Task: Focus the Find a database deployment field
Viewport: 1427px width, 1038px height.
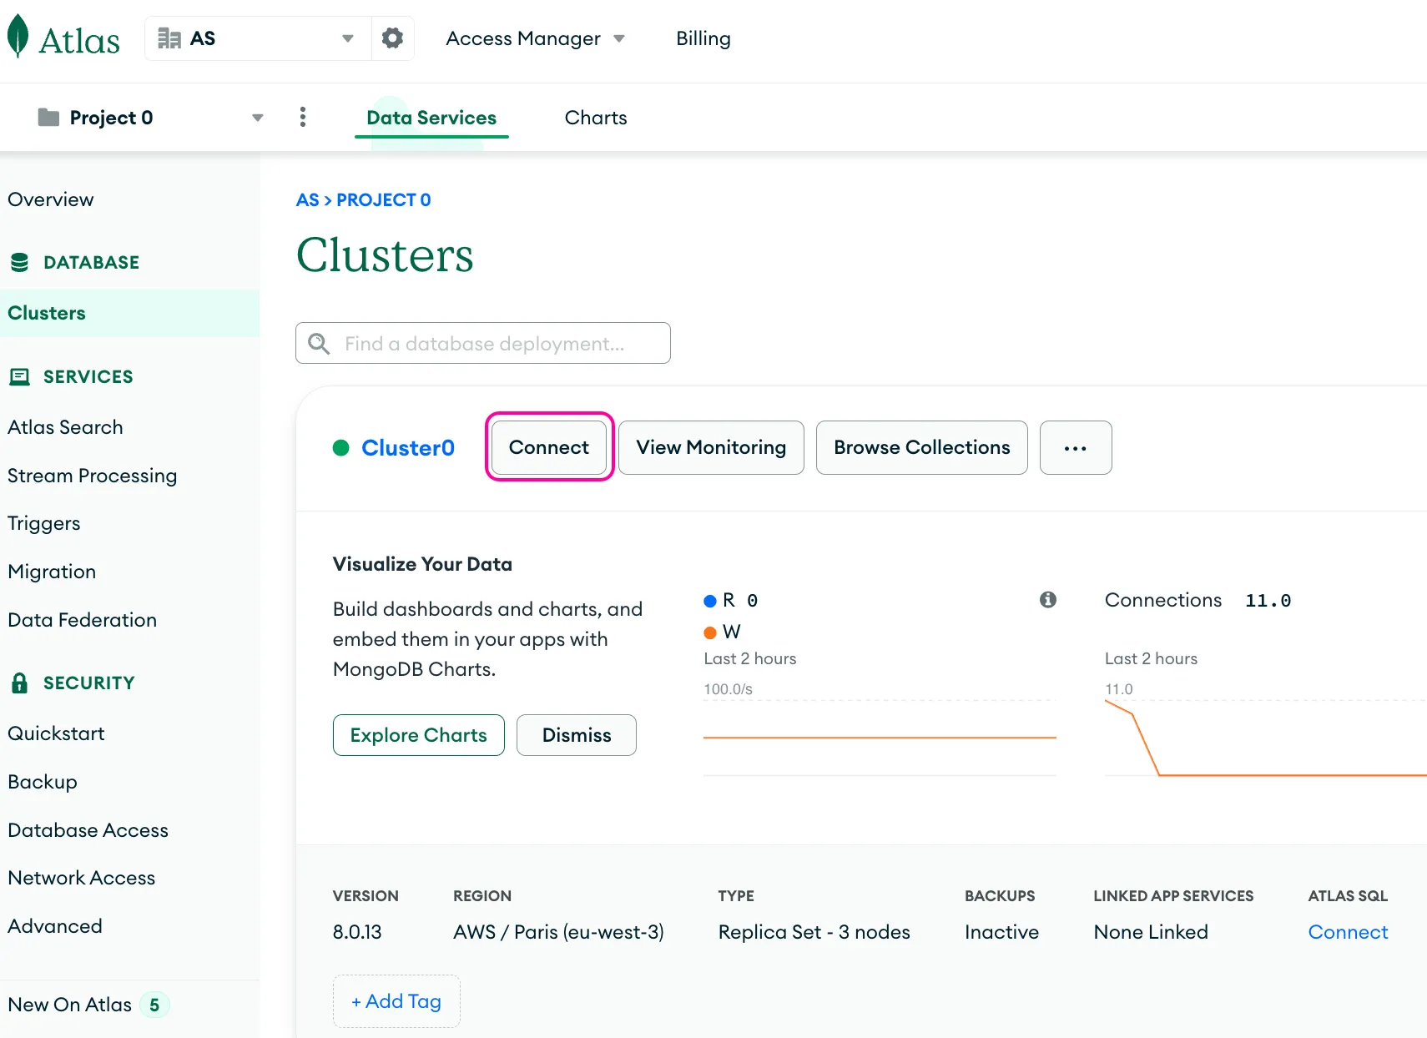Action: pyautogui.click(x=483, y=343)
